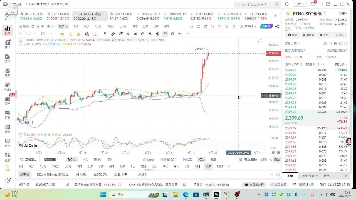This screenshot has width=356, height=200.
Task: Open the USD currency dropdown
Action: (x=300, y=4)
